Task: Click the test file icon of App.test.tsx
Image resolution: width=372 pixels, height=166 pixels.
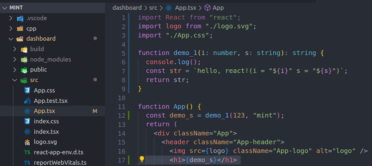Action: click(x=27, y=101)
